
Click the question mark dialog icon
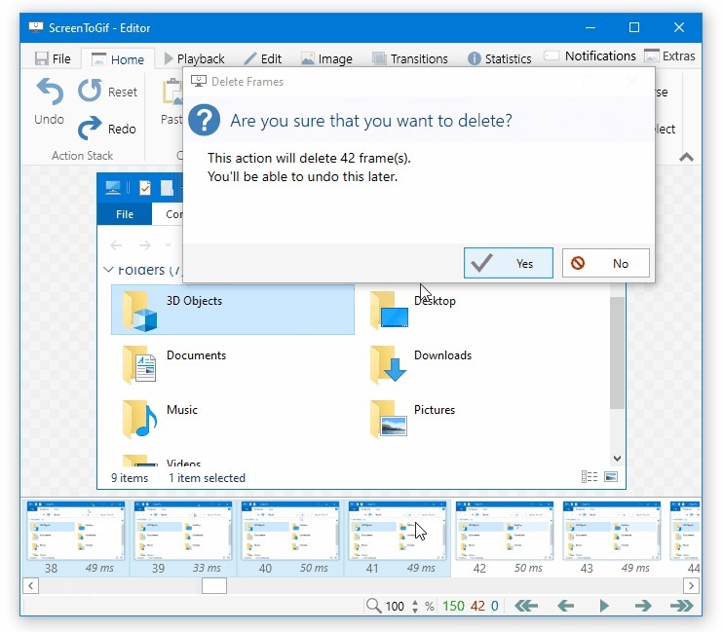click(205, 120)
